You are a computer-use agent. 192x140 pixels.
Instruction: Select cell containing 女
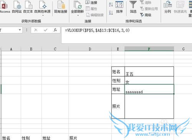pyautogui.click(x=149, y=81)
